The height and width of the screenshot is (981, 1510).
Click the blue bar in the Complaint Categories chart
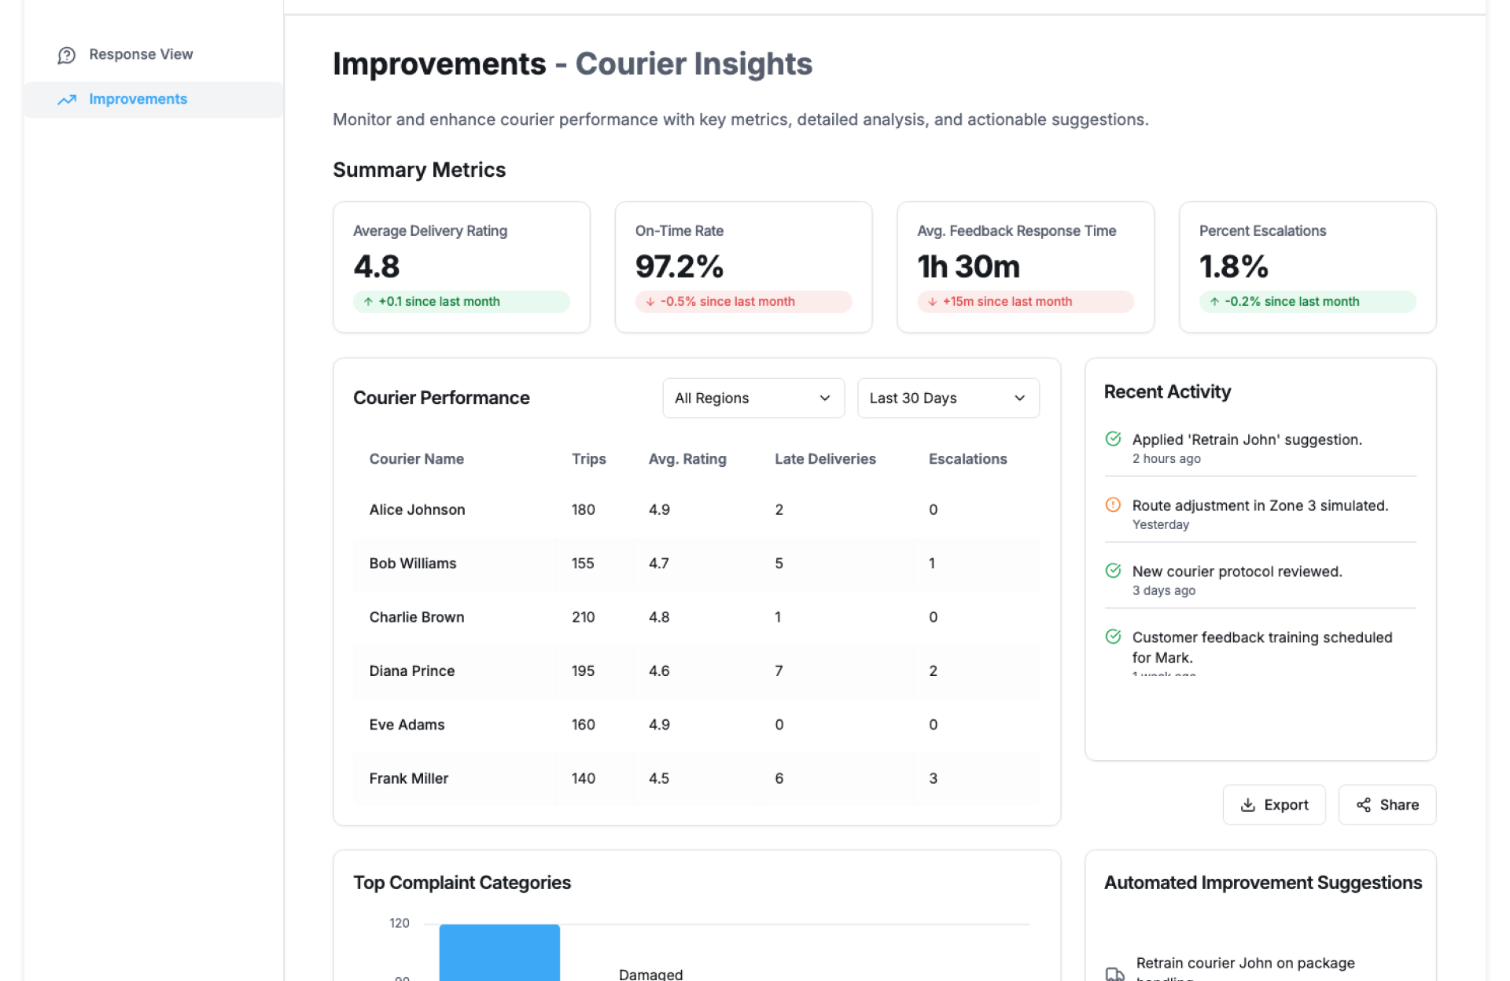[499, 953]
